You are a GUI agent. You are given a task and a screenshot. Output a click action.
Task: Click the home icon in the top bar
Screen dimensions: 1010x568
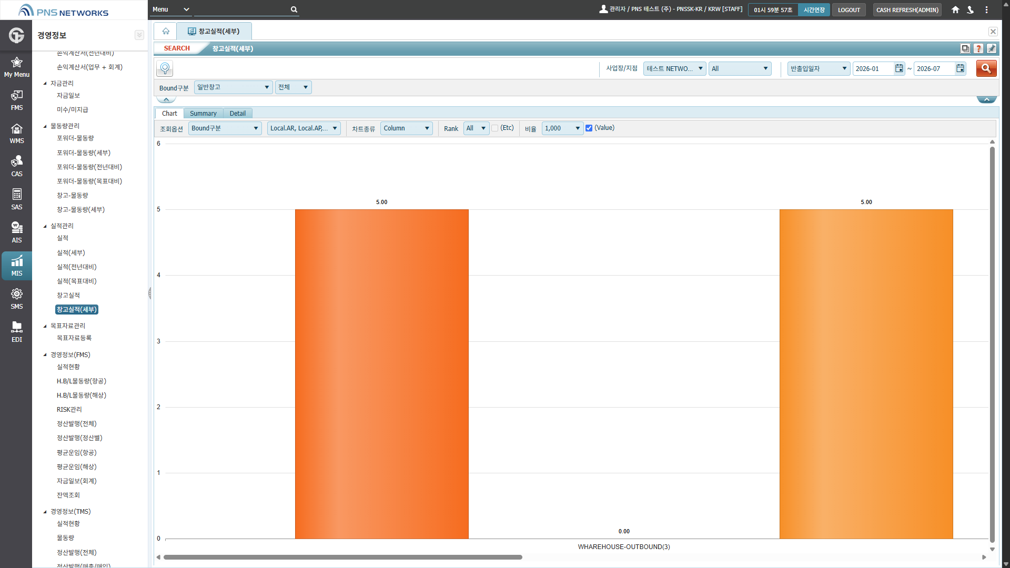[x=955, y=9]
